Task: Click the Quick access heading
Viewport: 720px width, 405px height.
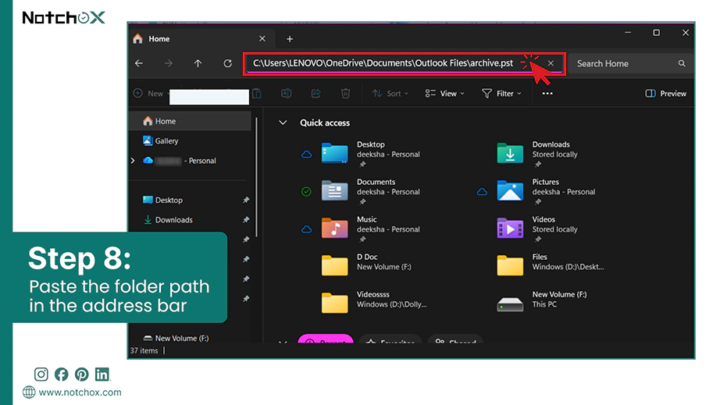Action: pyautogui.click(x=325, y=123)
